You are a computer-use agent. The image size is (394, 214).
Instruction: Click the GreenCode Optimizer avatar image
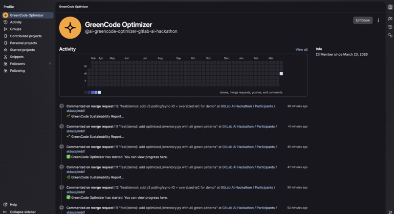[70, 28]
